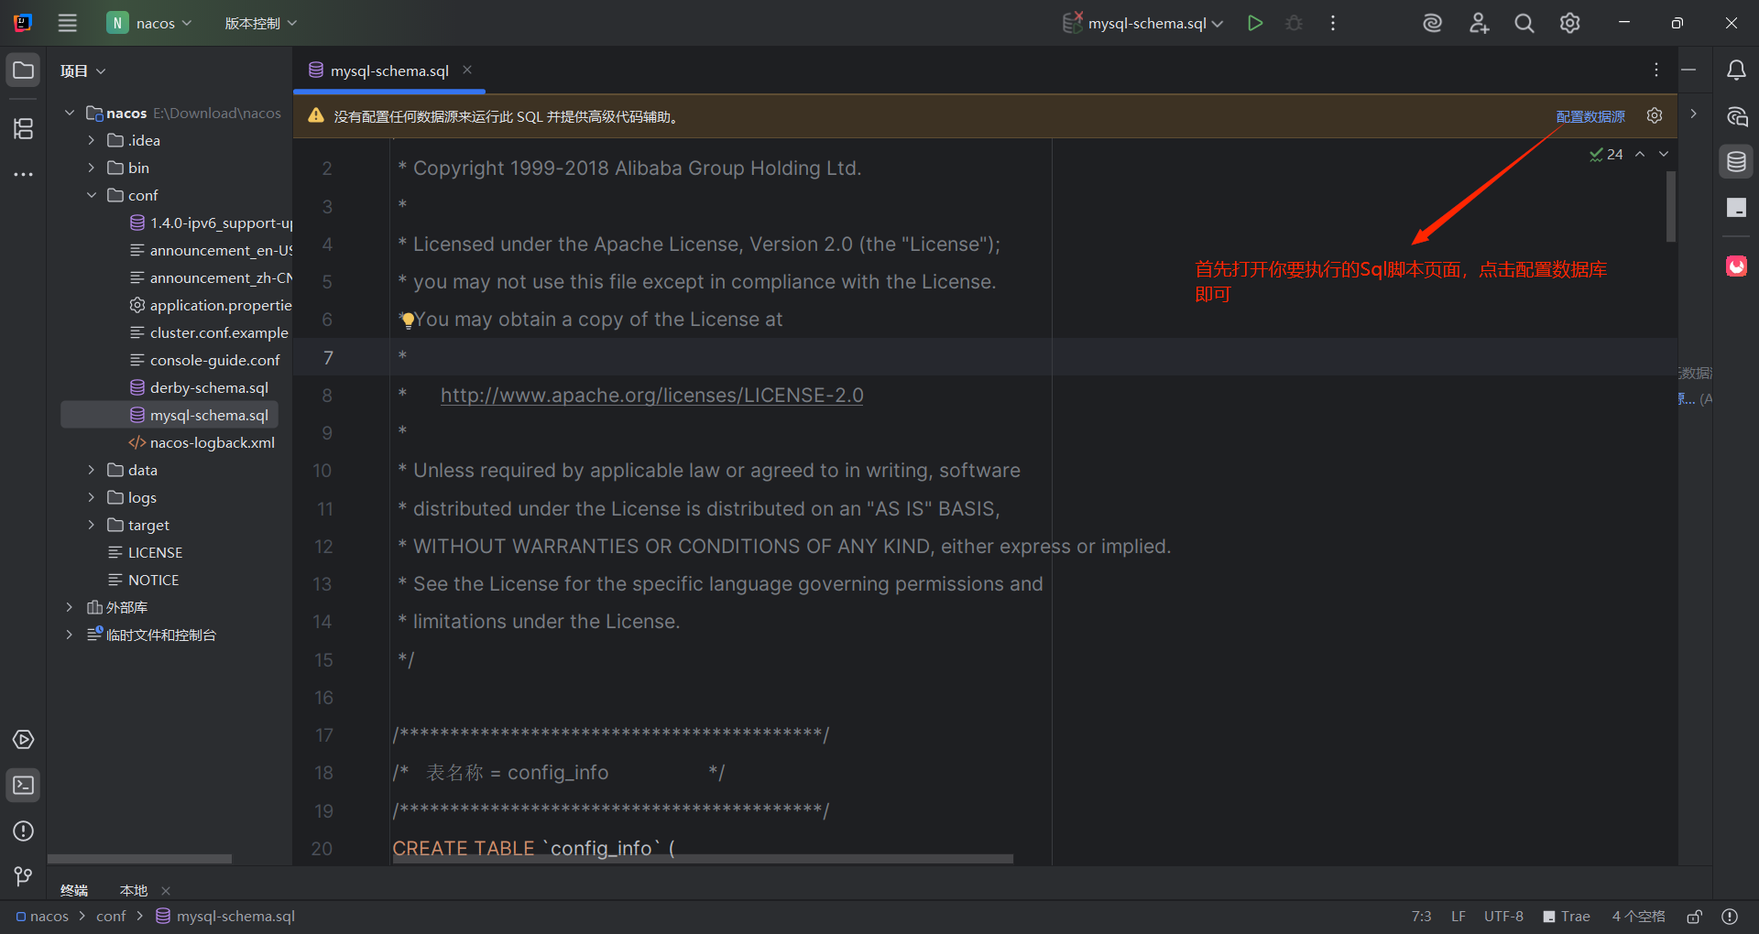Screen dimensions: 1759x934
Task: Open status bar problems indicator icon
Action: (1730, 917)
